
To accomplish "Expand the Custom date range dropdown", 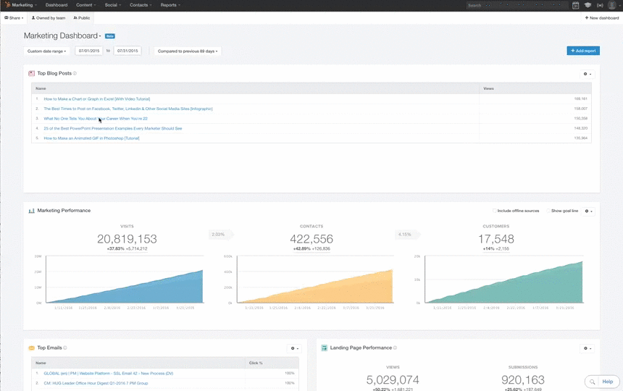I will 47,51.
